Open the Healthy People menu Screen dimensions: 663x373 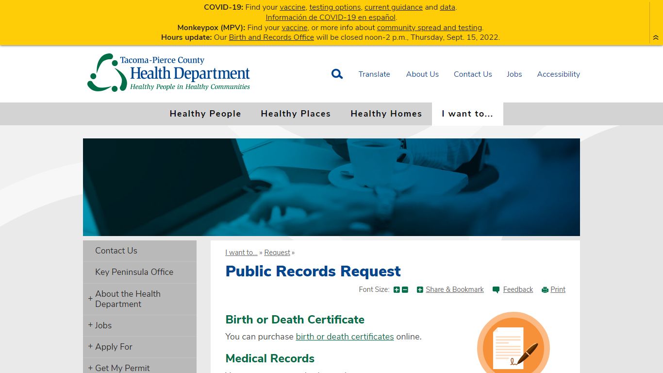[205, 114]
